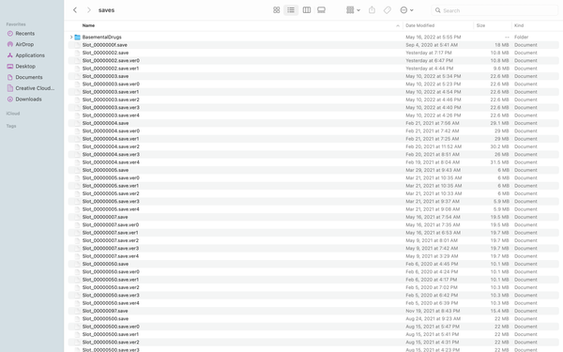563x352 pixels.
Task: Open the More actions ellipsis menu
Action: [x=406, y=10]
